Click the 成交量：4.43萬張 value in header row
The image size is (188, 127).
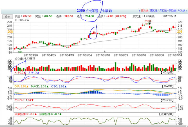[x=143, y=16]
